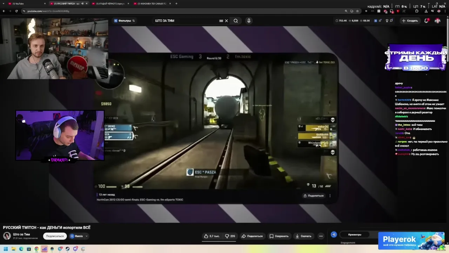449x253 pixels.
Task: Open the Windows Start menu
Action: pyautogui.click(x=6, y=249)
